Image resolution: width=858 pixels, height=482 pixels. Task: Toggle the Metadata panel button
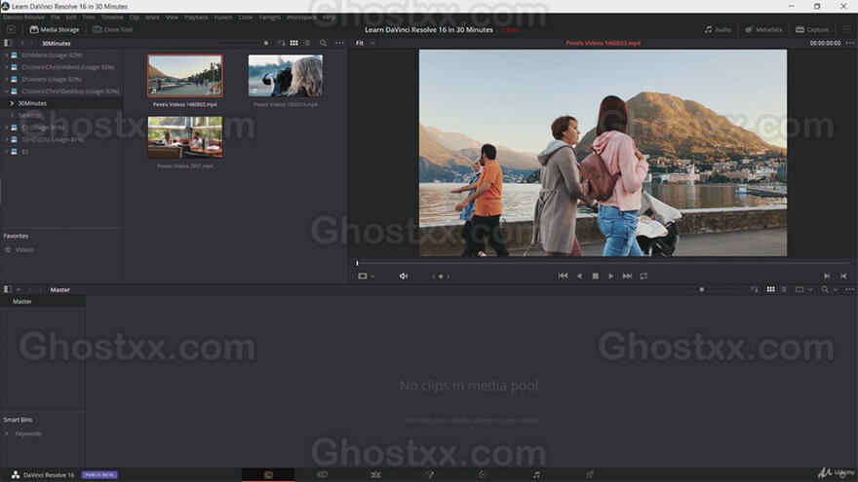click(x=763, y=29)
